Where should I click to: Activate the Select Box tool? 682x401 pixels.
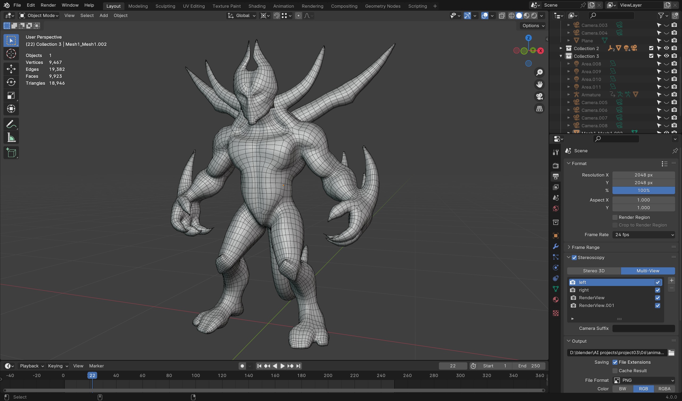pyautogui.click(x=11, y=40)
